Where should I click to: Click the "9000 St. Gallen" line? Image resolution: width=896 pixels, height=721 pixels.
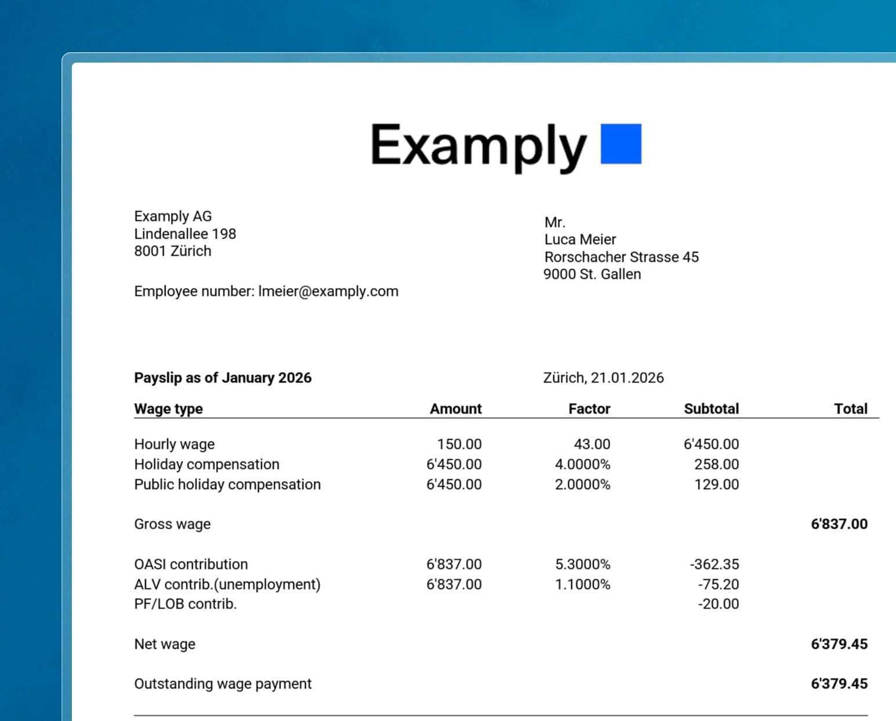pyautogui.click(x=592, y=274)
